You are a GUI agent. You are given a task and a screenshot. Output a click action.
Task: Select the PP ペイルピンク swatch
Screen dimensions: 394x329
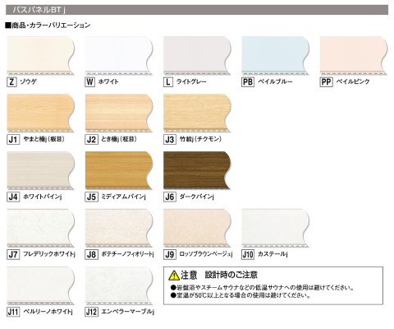tap(354, 56)
